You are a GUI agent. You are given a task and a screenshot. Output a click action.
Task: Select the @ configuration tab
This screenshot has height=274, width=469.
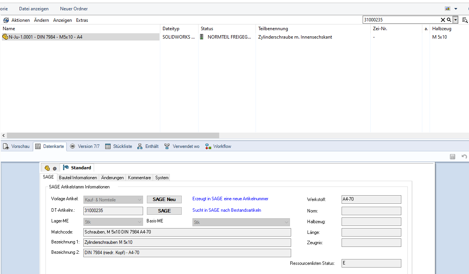coord(50,168)
